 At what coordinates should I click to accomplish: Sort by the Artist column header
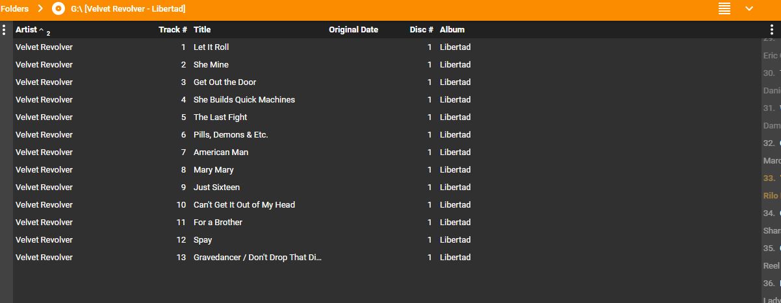(27, 30)
